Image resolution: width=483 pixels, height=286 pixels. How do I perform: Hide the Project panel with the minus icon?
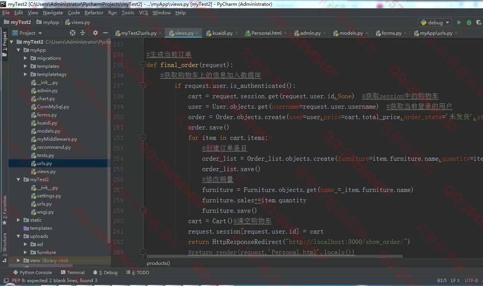point(105,33)
